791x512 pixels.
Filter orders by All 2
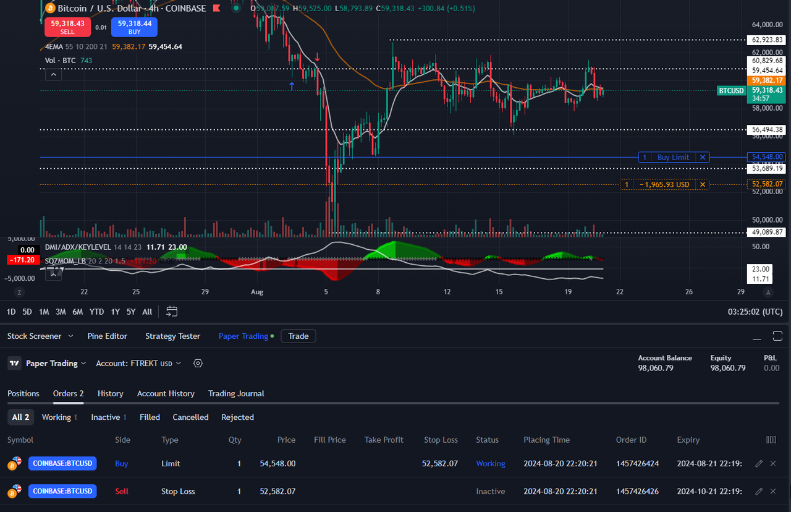(20, 417)
